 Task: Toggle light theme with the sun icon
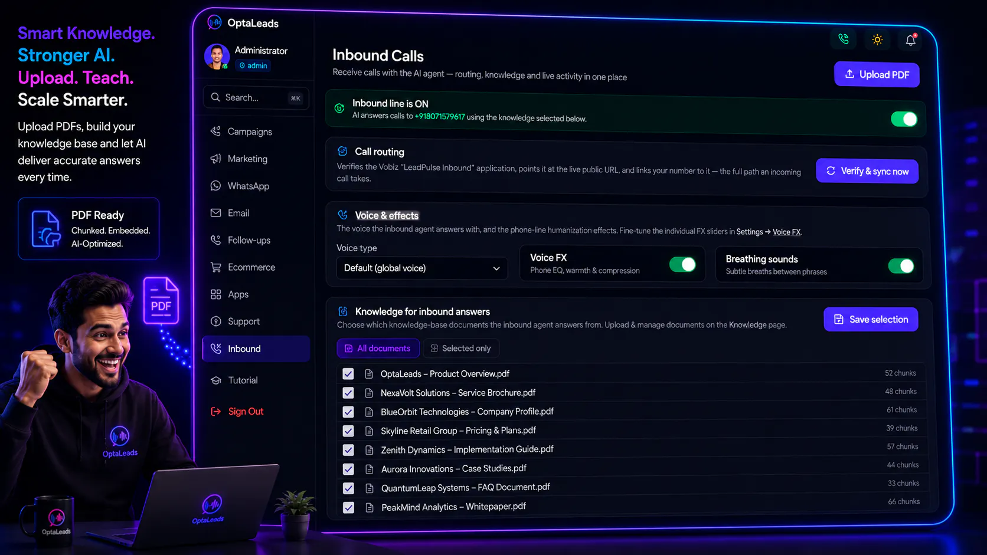(877, 40)
